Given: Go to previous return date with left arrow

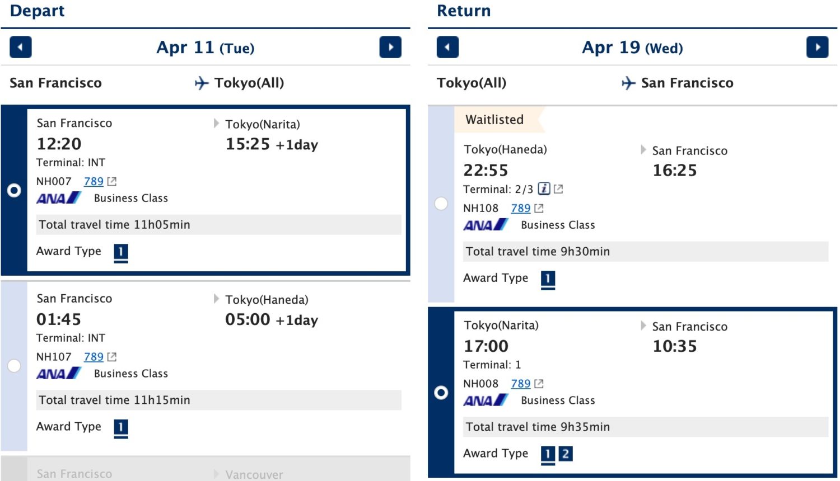Looking at the screenshot, I should coord(447,47).
